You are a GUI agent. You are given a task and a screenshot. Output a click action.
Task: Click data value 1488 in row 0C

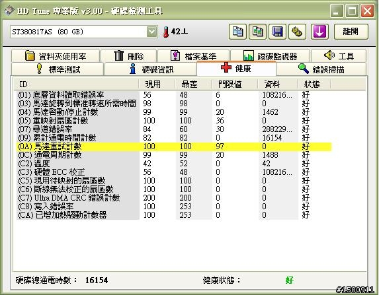271,155
